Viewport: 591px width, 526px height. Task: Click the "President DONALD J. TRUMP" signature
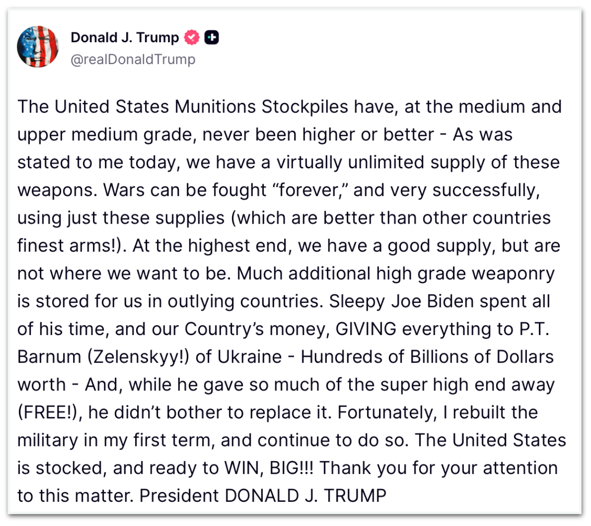coord(263,496)
